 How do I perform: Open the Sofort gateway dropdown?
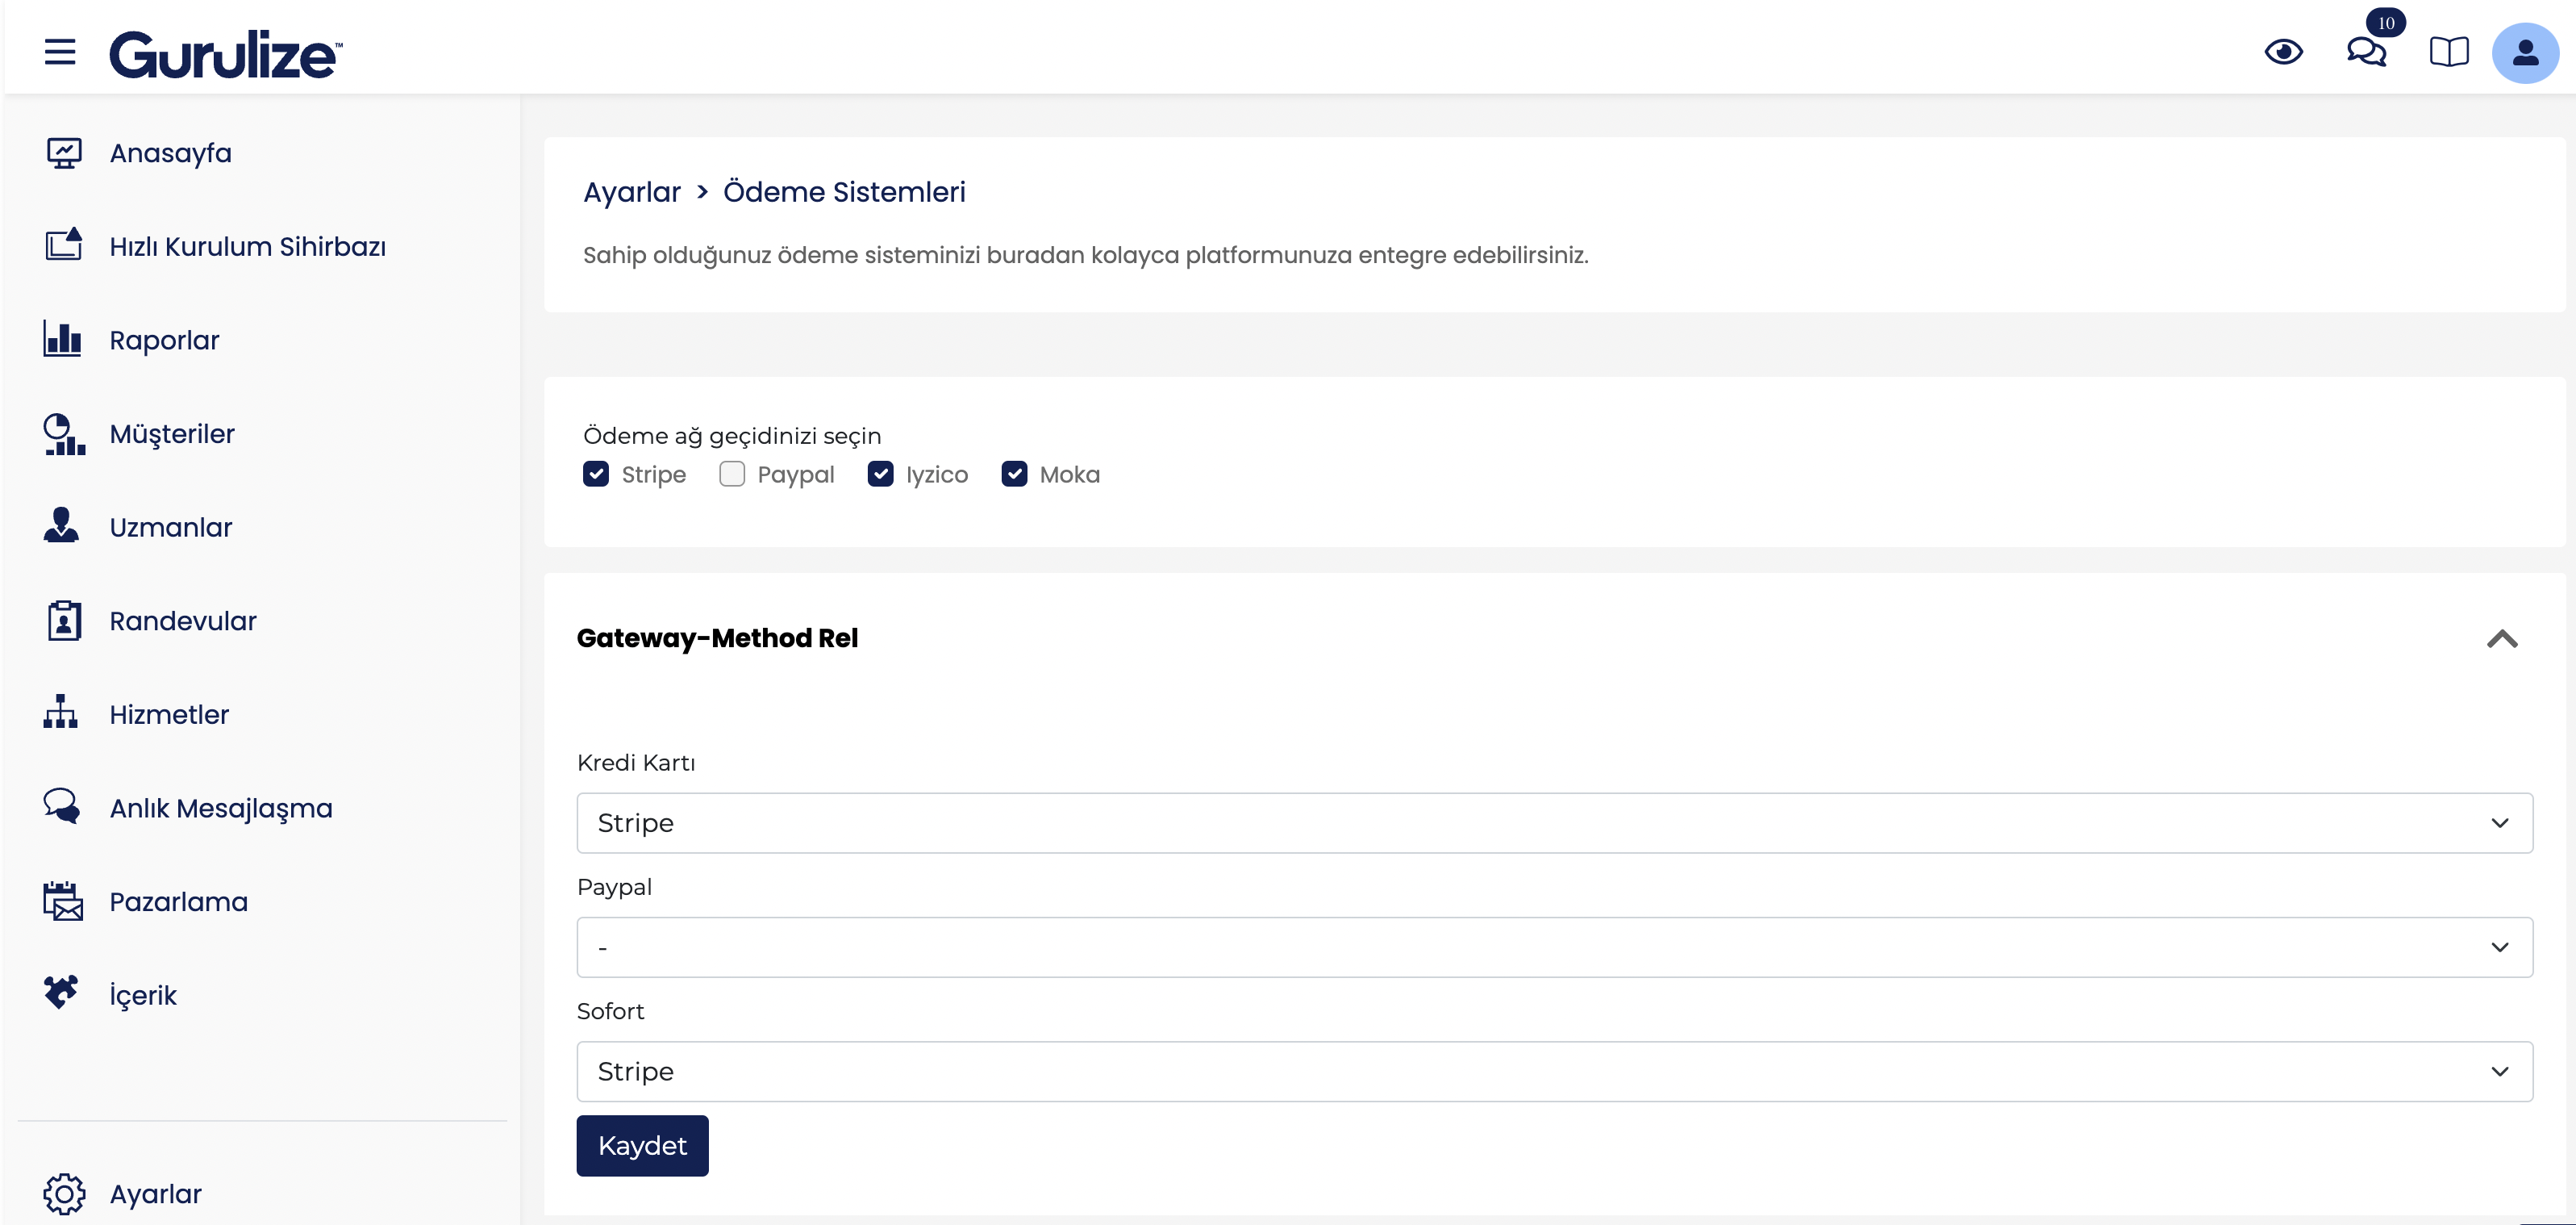(x=1554, y=1071)
